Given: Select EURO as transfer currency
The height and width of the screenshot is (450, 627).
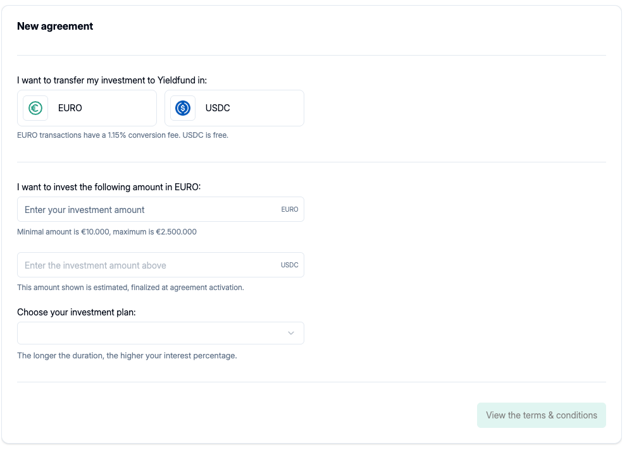Looking at the screenshot, I should click(x=87, y=108).
